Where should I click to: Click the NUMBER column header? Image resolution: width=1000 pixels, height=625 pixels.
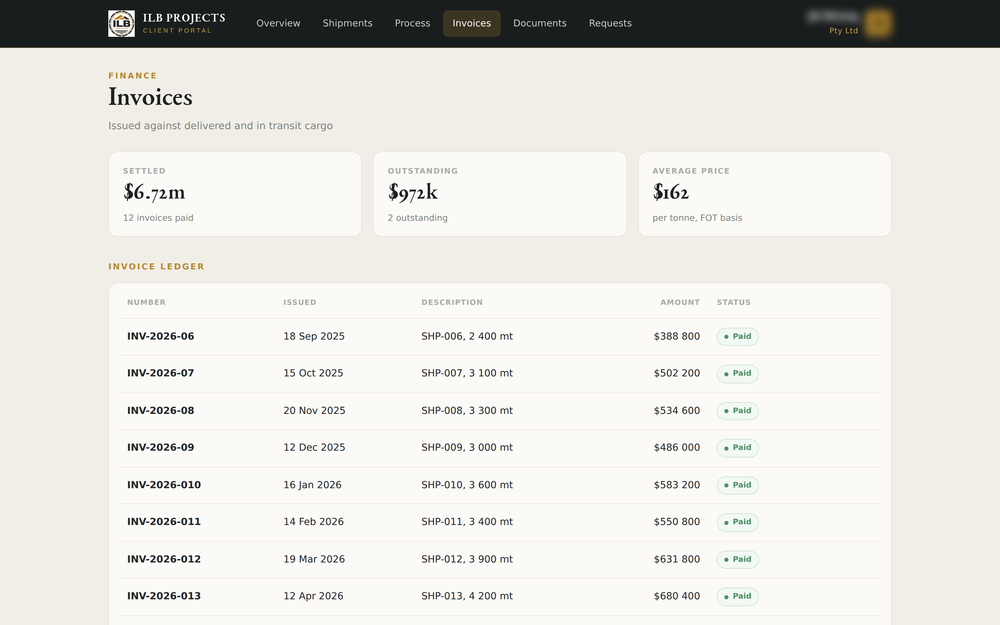coord(146,302)
